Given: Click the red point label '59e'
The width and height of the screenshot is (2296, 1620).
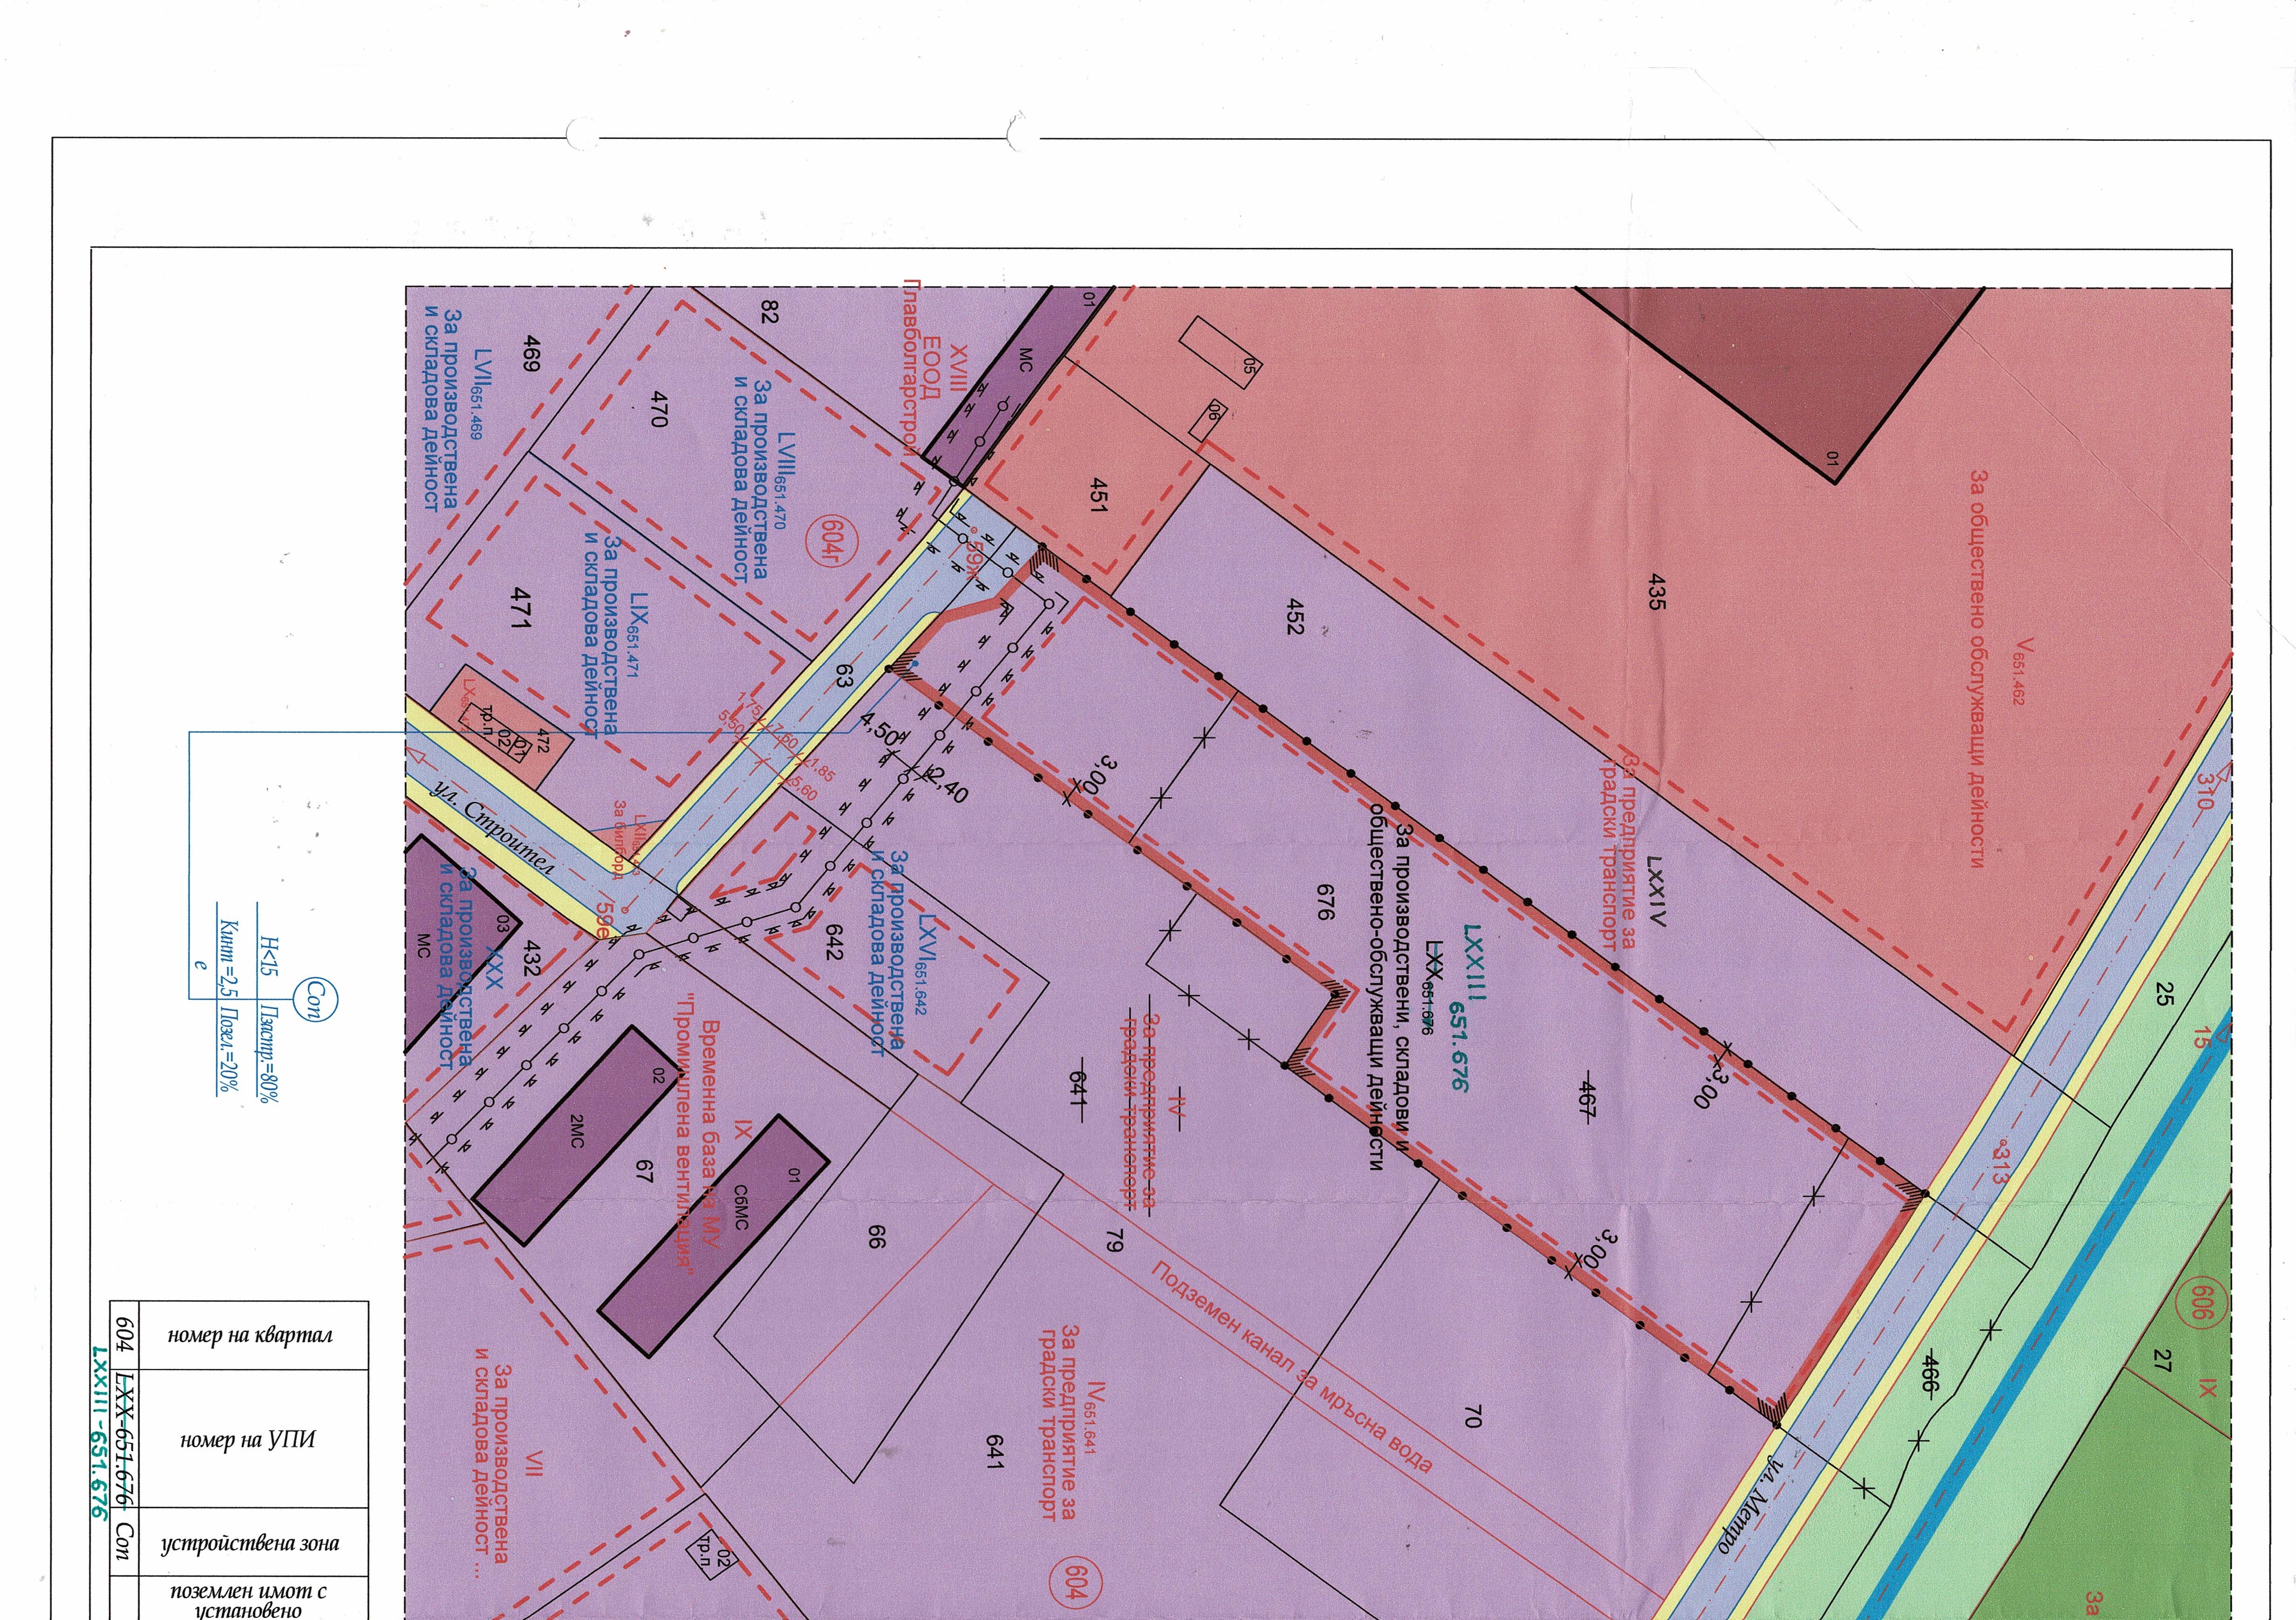Looking at the screenshot, I should coord(604,920).
